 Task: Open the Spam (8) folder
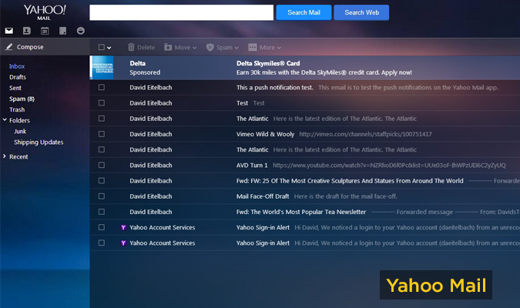[22, 99]
